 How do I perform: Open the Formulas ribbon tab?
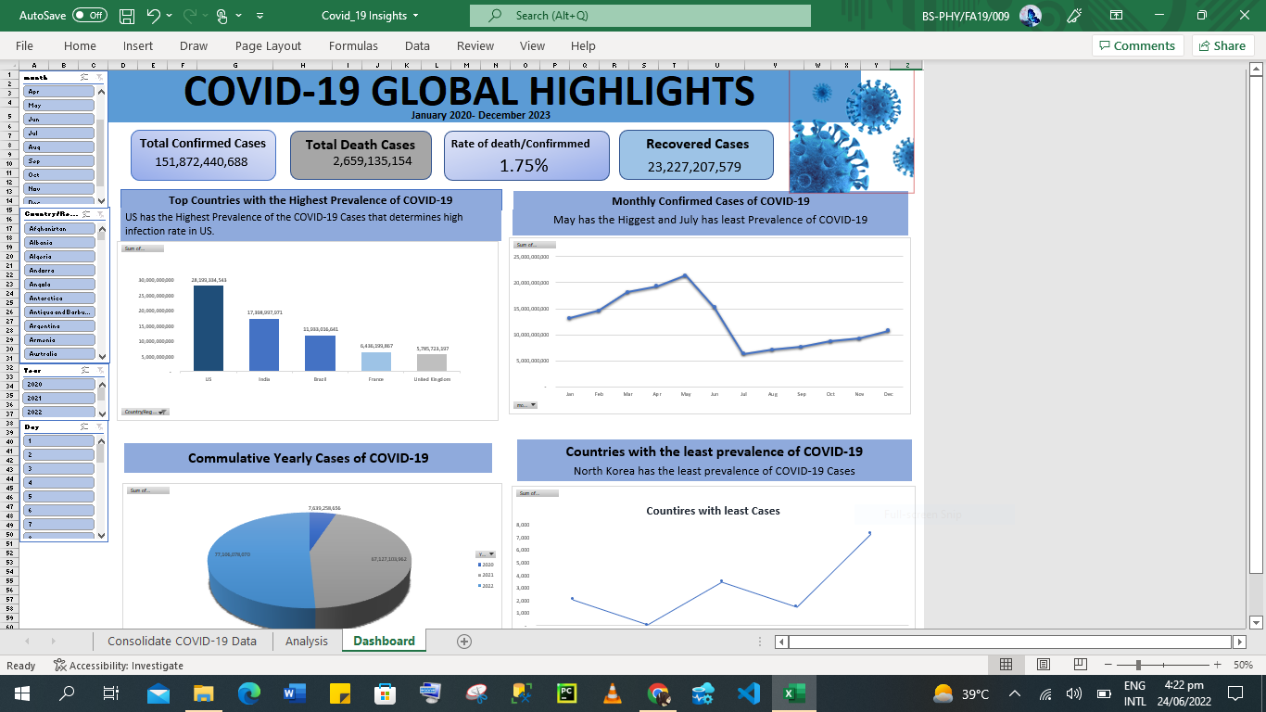[353, 45]
